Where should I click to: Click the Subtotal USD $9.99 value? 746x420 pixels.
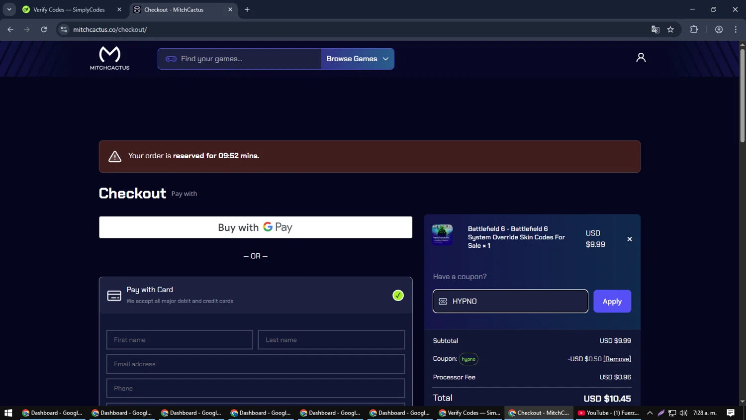[615, 341]
